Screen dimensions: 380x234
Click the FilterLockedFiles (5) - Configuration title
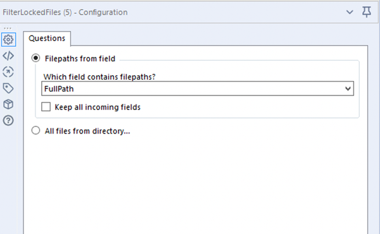click(x=65, y=12)
